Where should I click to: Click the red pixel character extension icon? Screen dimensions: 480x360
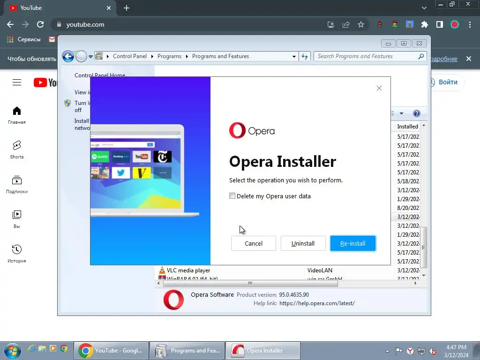pyautogui.click(x=380, y=24)
